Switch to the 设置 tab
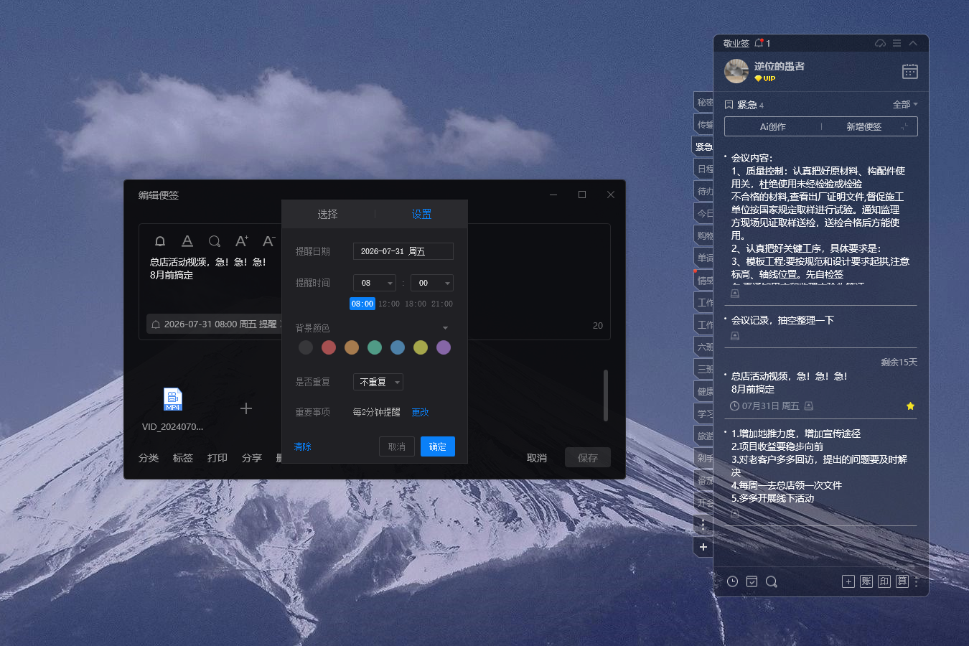The image size is (969, 646). click(421, 214)
